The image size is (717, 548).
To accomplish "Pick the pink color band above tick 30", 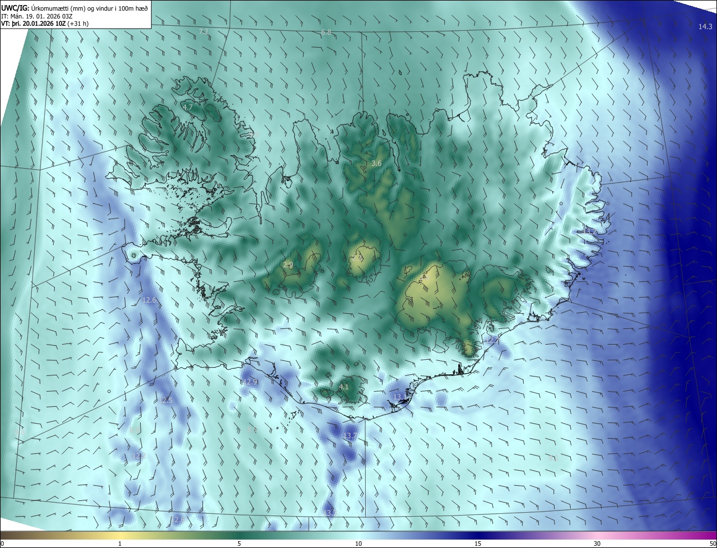I will [597, 536].
